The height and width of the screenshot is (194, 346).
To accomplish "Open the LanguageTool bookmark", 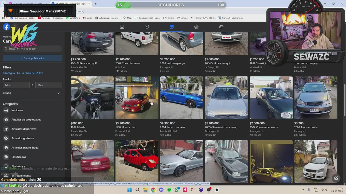I will pos(147,18).
